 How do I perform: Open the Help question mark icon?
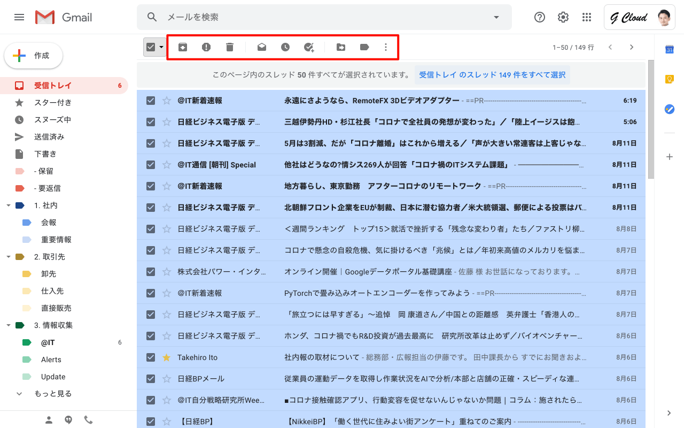540,17
